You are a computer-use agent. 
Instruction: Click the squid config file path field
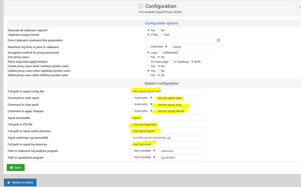168,91
